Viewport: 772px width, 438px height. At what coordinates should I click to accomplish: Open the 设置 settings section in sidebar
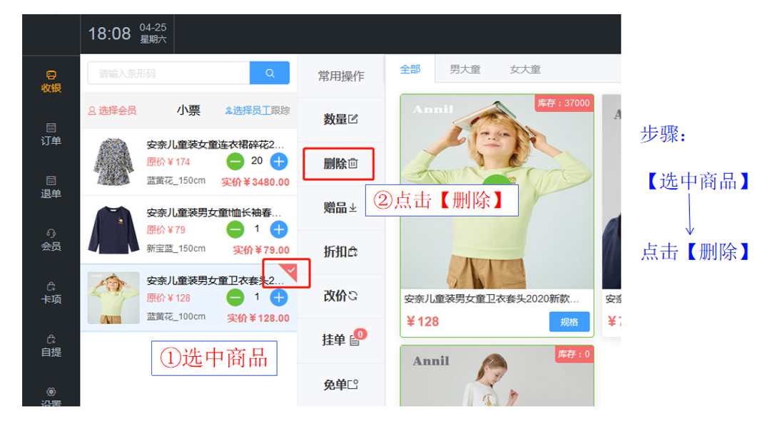click(x=51, y=397)
